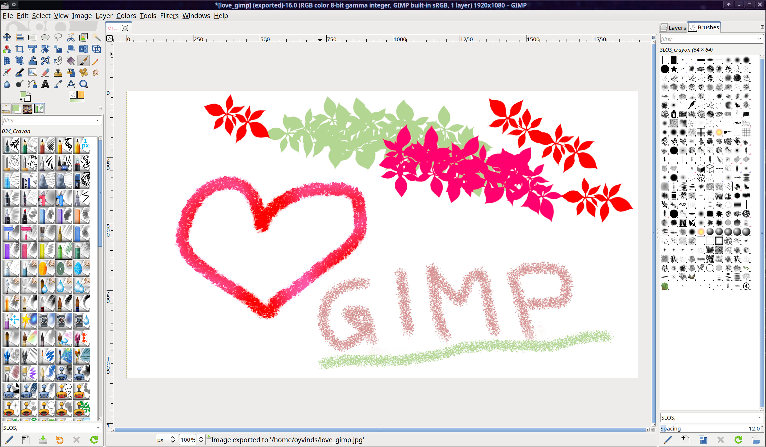Select the Move tool
The image size is (766, 447).
7,37
